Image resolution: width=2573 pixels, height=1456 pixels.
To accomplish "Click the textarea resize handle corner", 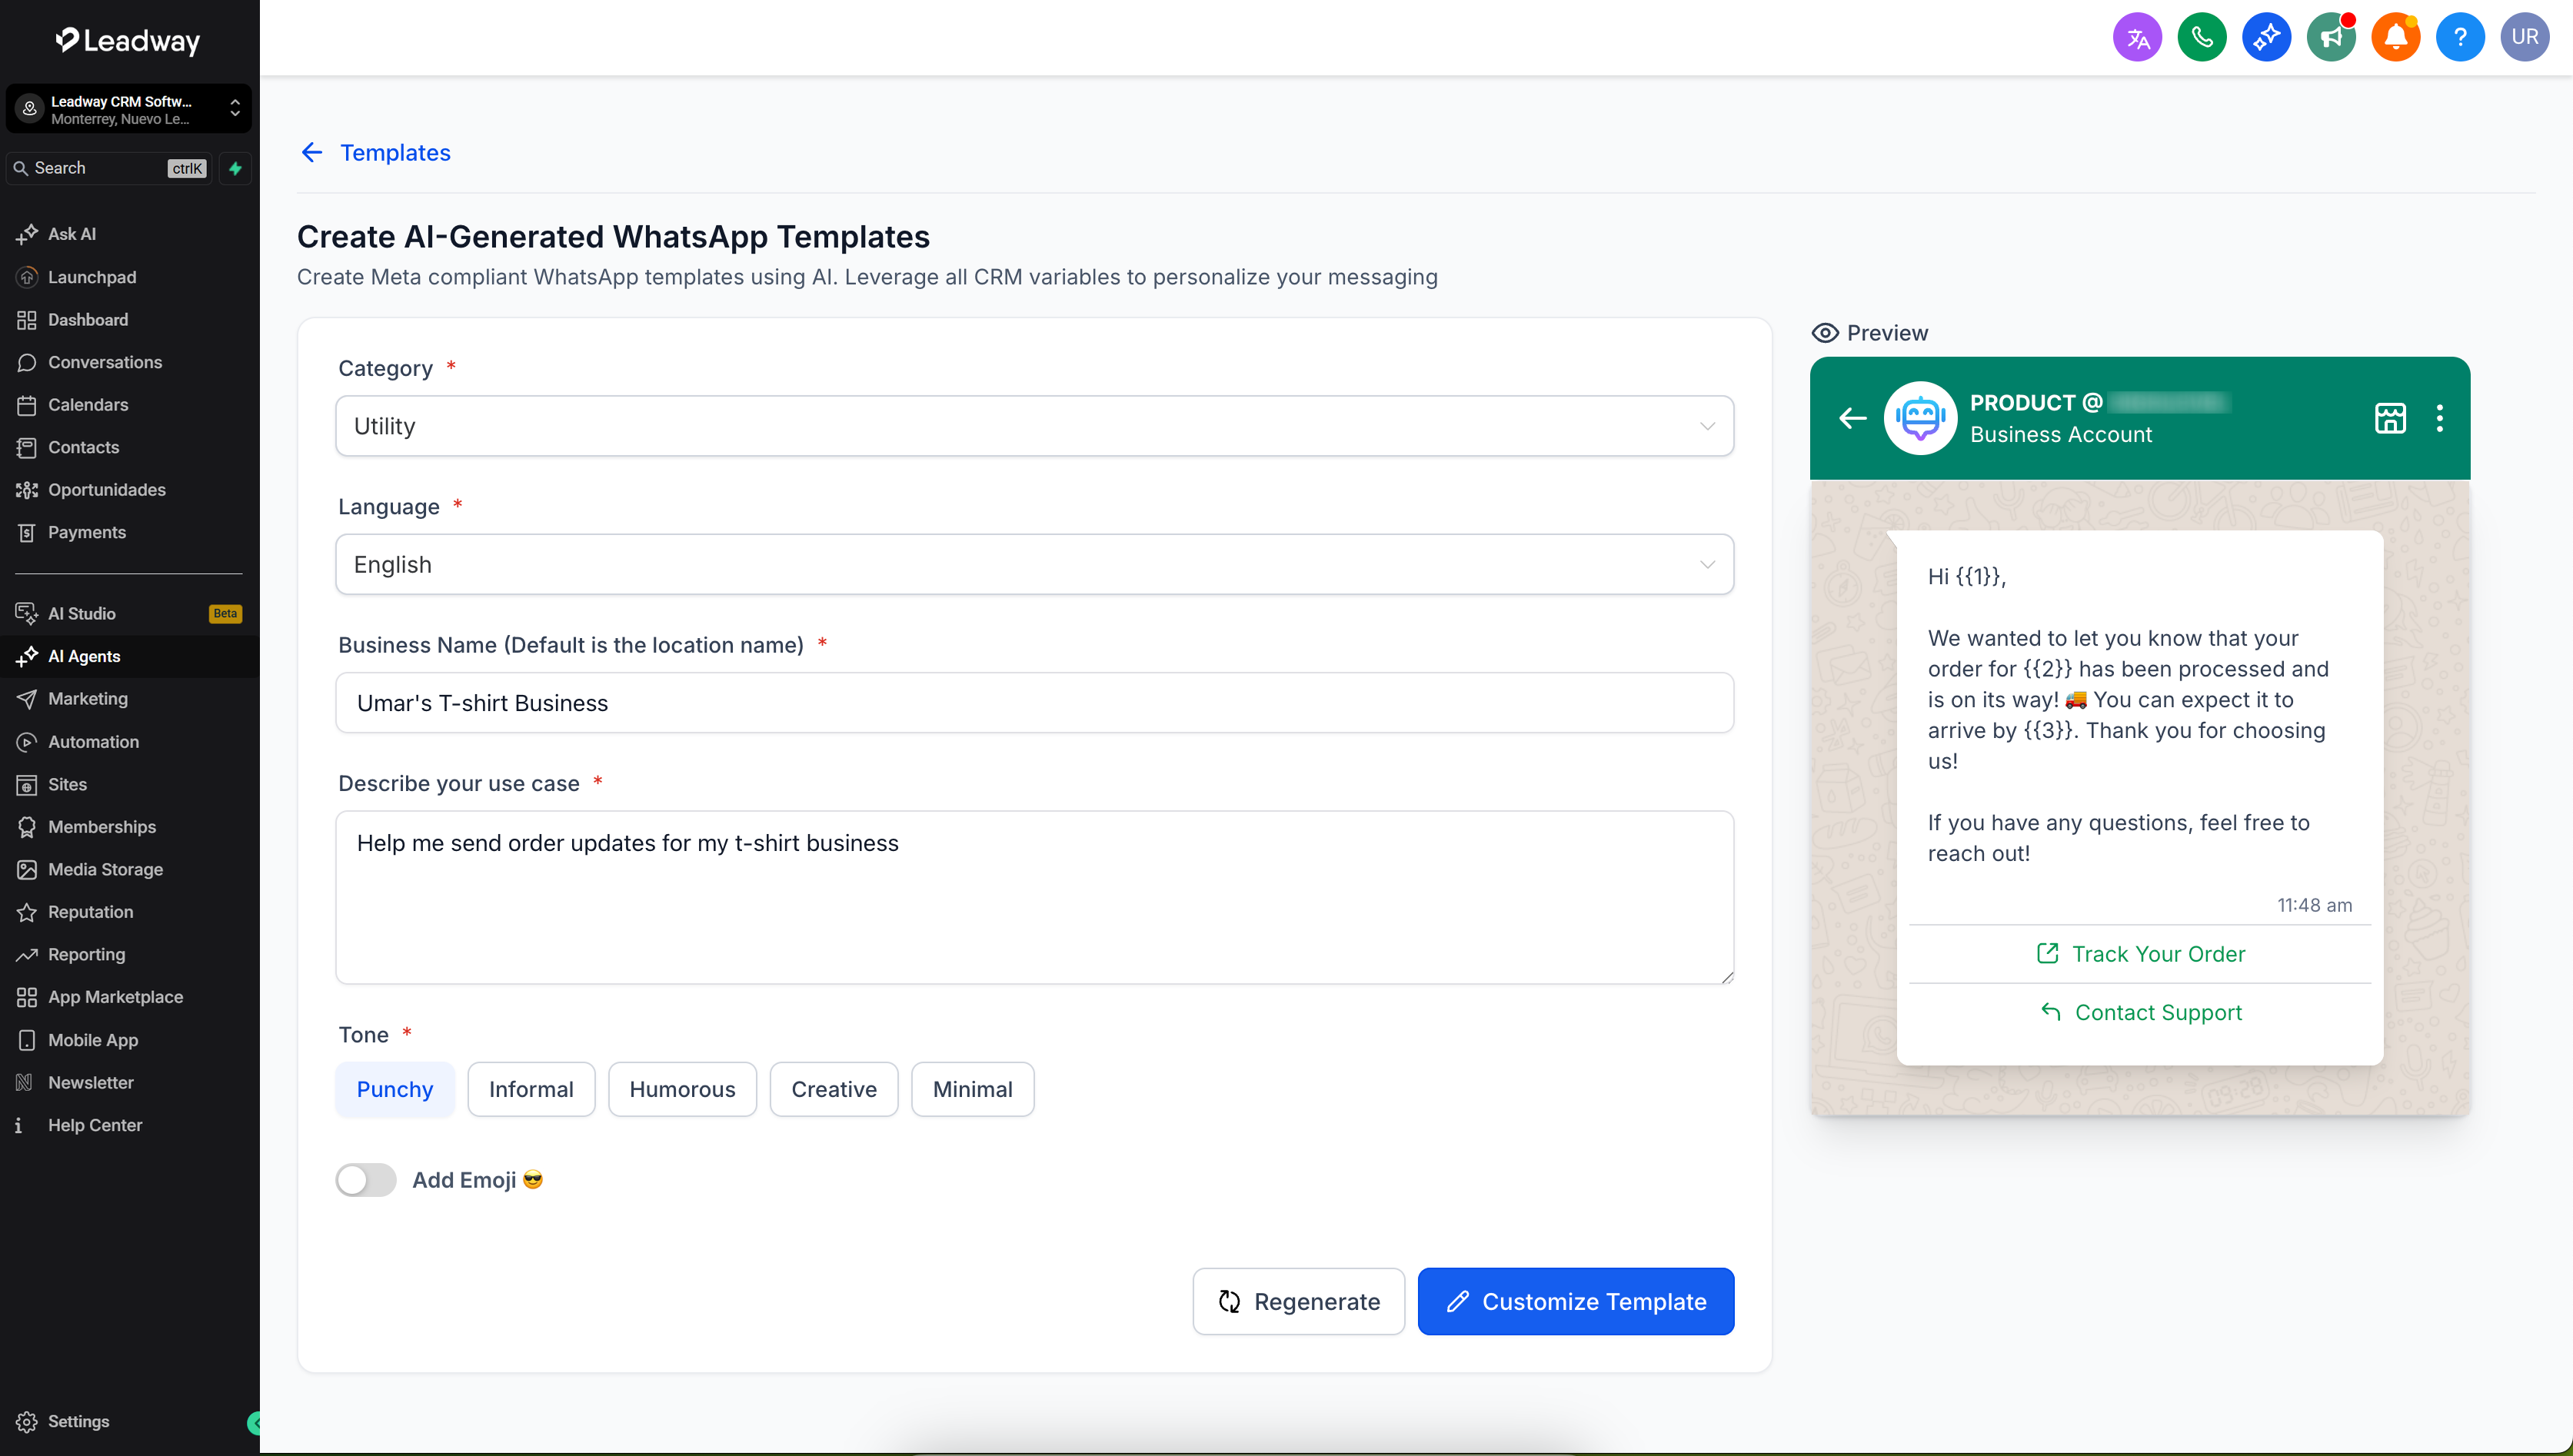I will click(x=1727, y=976).
